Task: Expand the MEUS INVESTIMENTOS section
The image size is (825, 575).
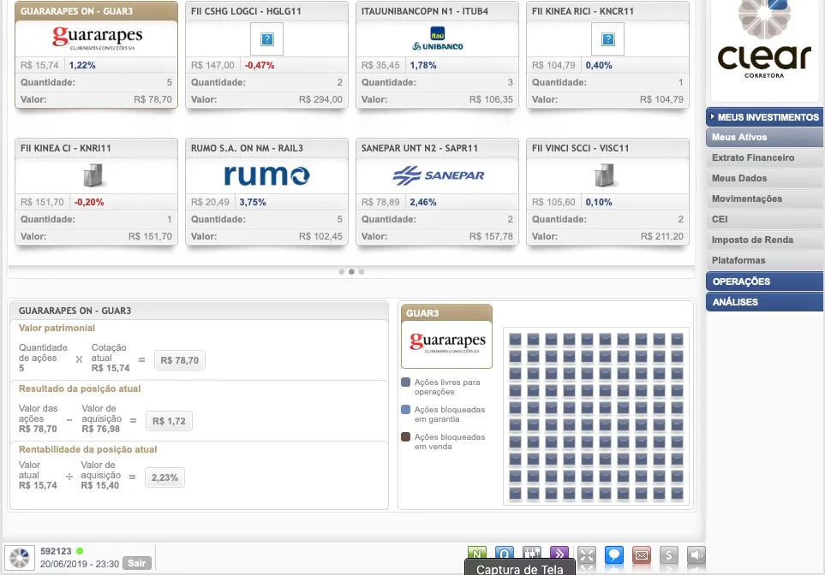Action: (x=765, y=117)
